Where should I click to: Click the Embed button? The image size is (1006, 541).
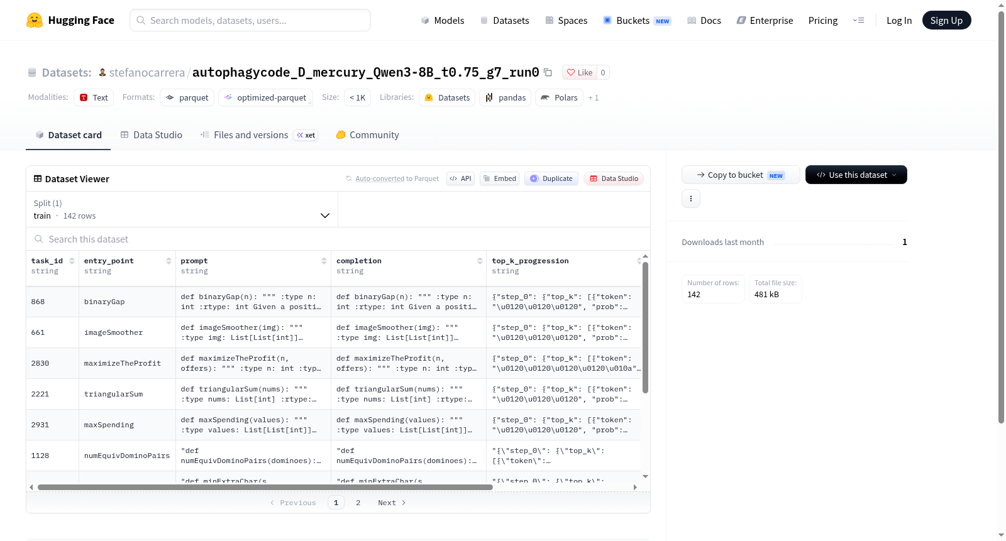coord(499,178)
